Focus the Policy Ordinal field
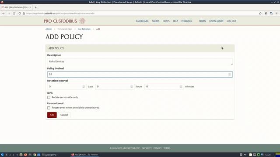 [140, 75]
